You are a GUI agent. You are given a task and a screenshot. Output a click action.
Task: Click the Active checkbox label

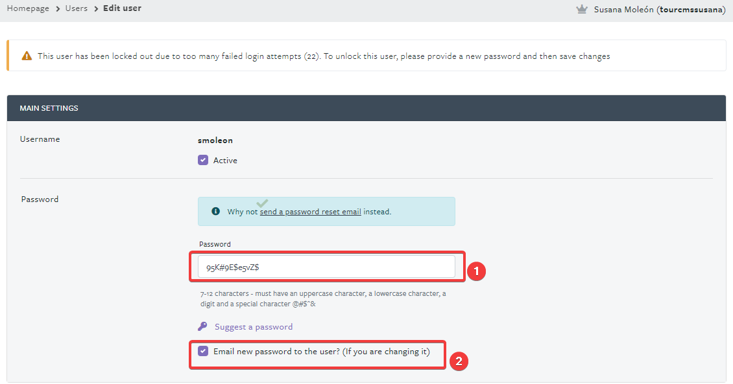coord(225,160)
